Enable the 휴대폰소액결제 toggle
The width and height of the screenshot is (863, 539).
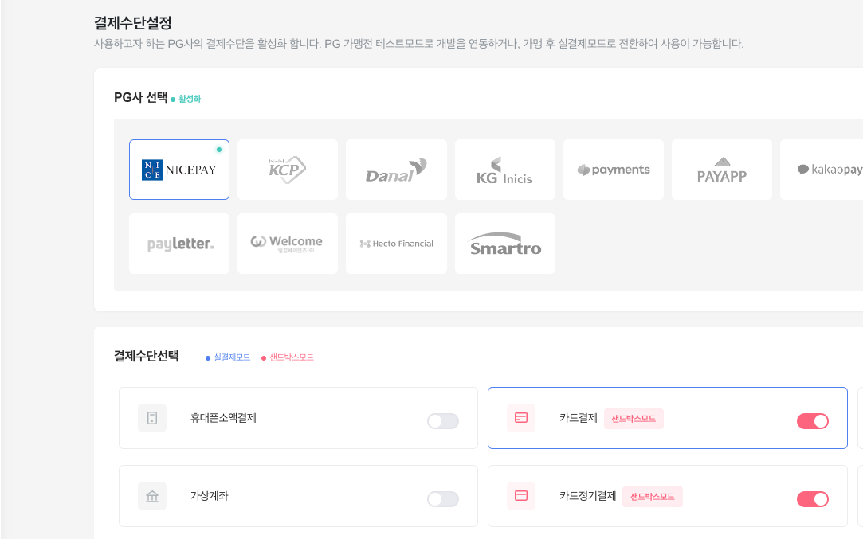443,421
